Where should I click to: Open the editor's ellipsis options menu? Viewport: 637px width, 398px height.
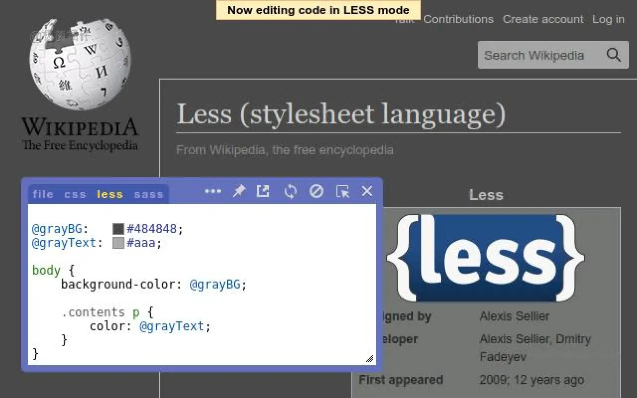pyautogui.click(x=213, y=191)
